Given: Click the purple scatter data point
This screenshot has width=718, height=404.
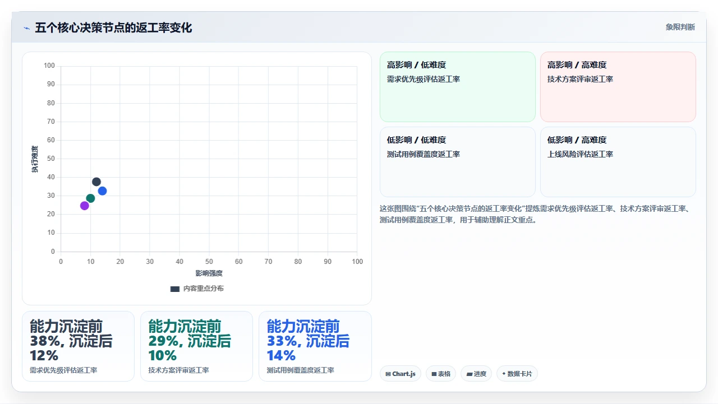Looking at the screenshot, I should click(85, 206).
